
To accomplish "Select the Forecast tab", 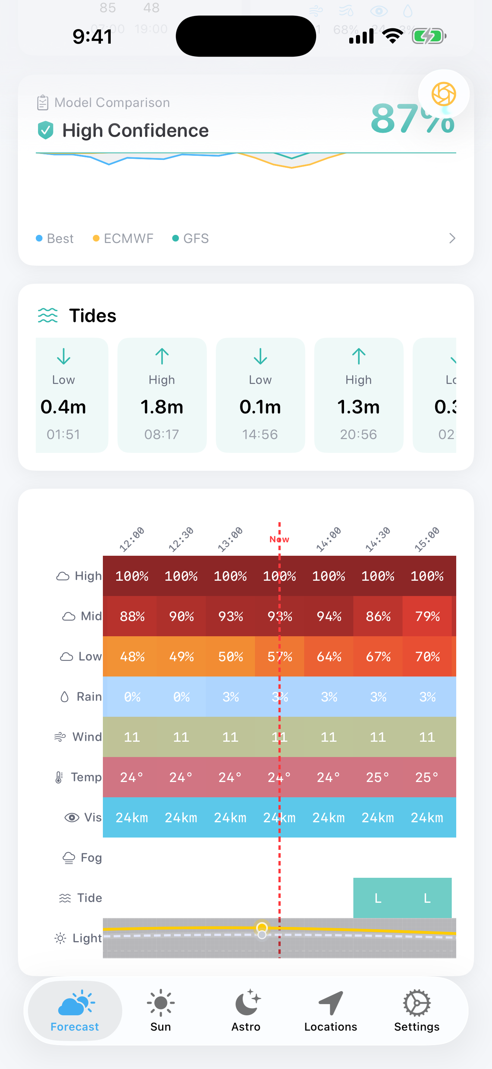I will click(x=75, y=1010).
